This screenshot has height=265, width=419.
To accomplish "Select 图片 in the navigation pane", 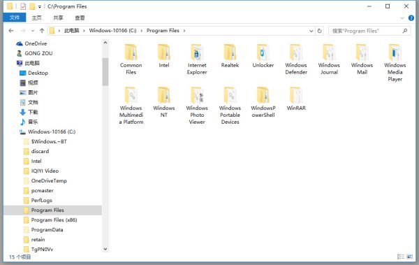I will (x=33, y=92).
